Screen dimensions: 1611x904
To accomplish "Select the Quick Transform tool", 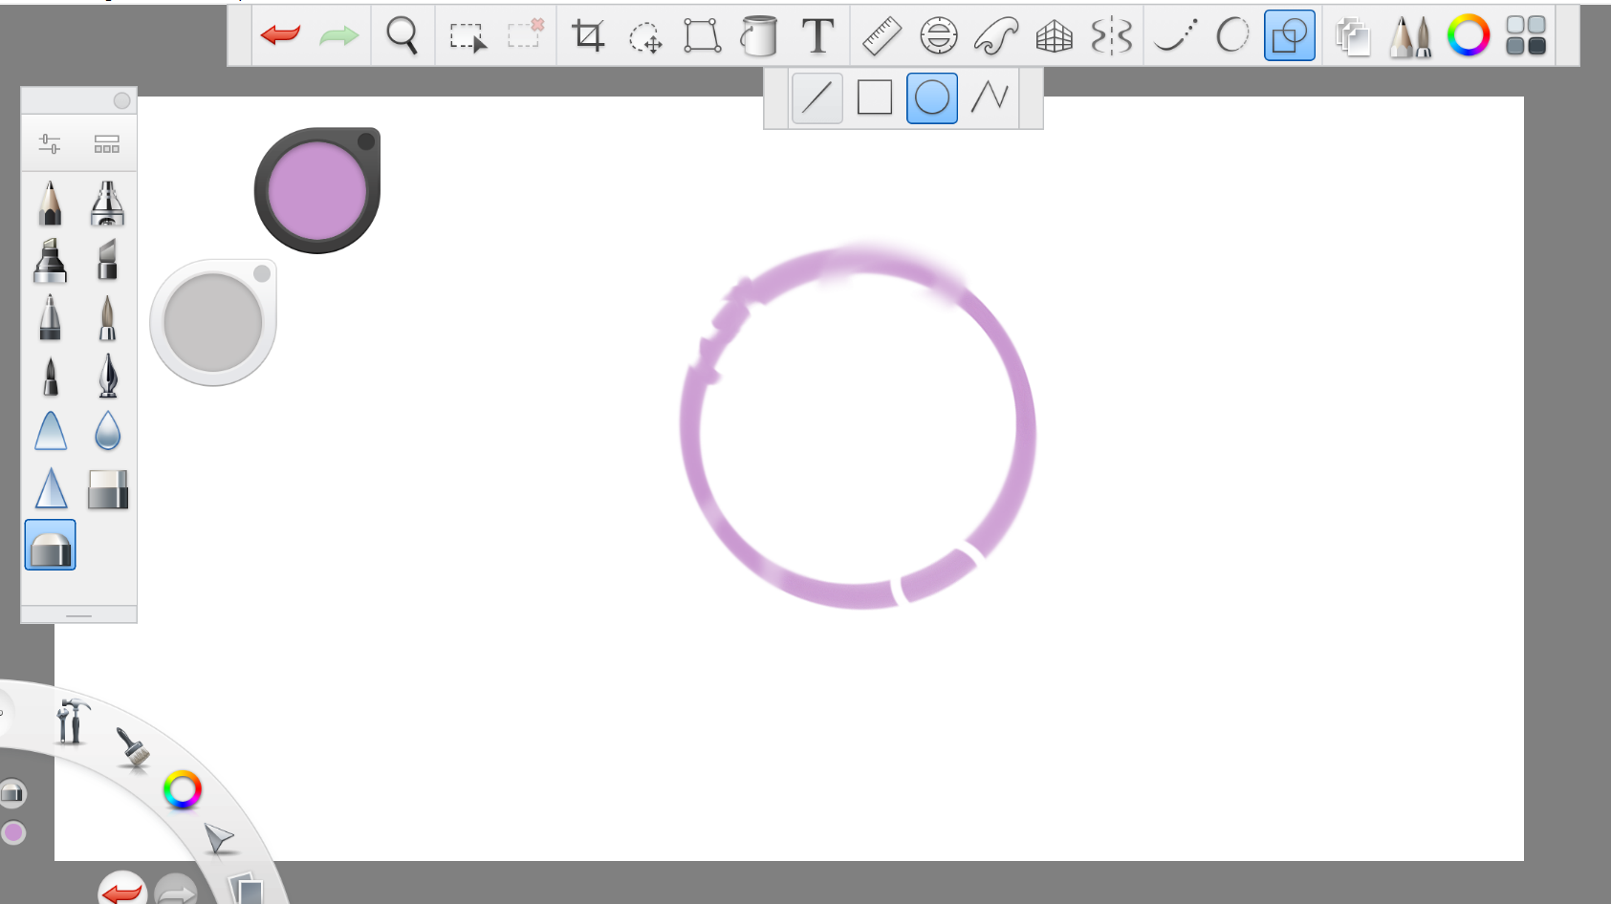I will click(x=645, y=37).
